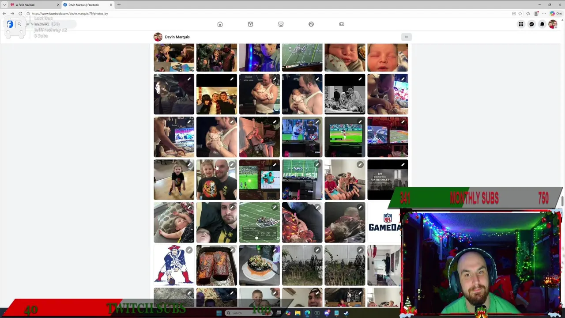
Task: Go back in the browser
Action: [4, 14]
